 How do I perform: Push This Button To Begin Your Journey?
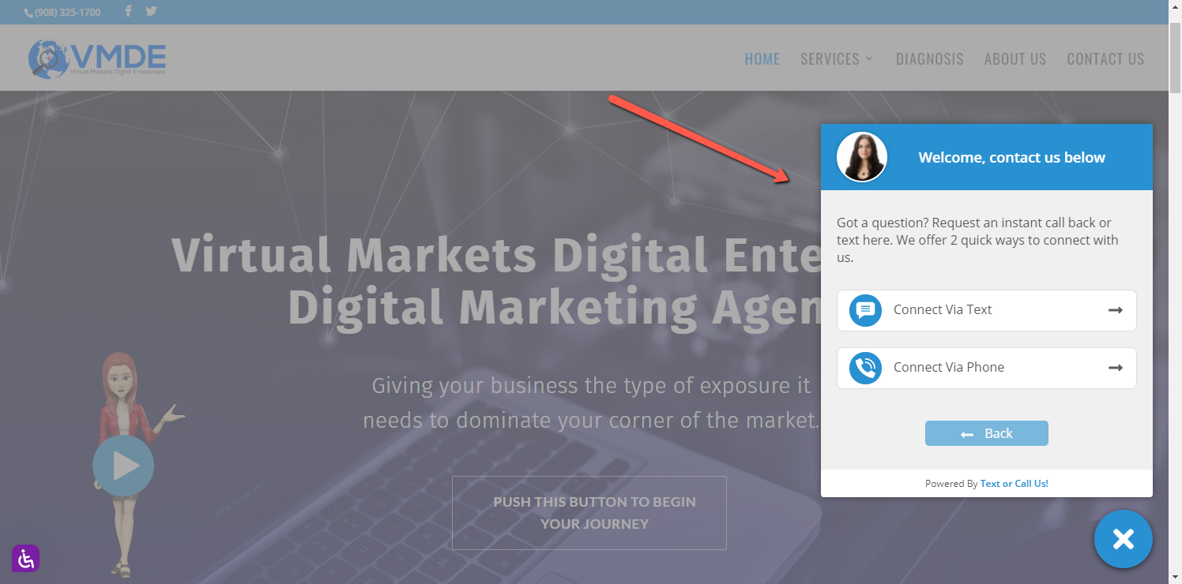point(589,513)
